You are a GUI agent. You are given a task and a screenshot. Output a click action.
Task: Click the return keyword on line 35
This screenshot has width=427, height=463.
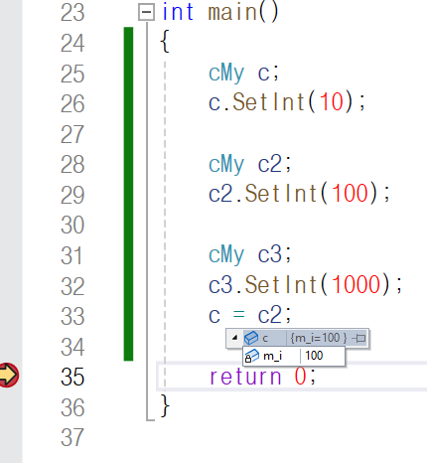[x=245, y=377]
